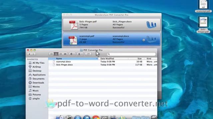
Task: Open Google Chrome from the Dock
Action: click(96, 118)
